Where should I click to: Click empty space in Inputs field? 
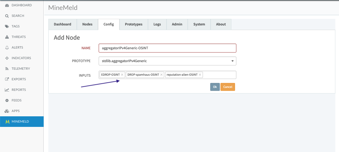[218, 75]
